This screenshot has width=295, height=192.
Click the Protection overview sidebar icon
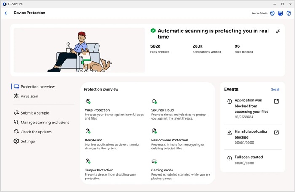pos(16,86)
